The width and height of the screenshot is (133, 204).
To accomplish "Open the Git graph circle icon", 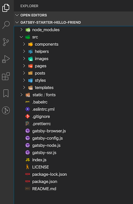I will point(6,110).
